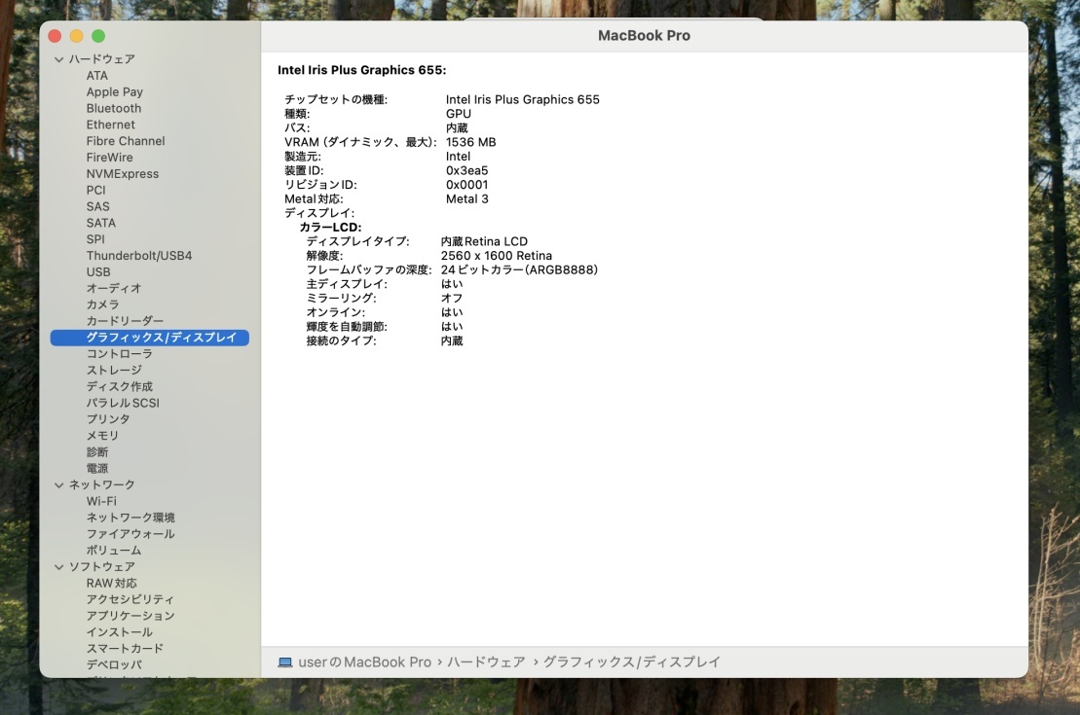Collapse the ハードウェア section
The height and width of the screenshot is (715, 1080).
coord(59,59)
